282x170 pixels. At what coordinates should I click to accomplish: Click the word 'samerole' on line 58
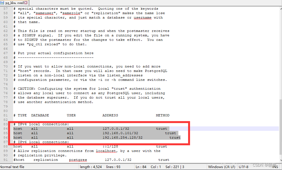click(x=71, y=13)
